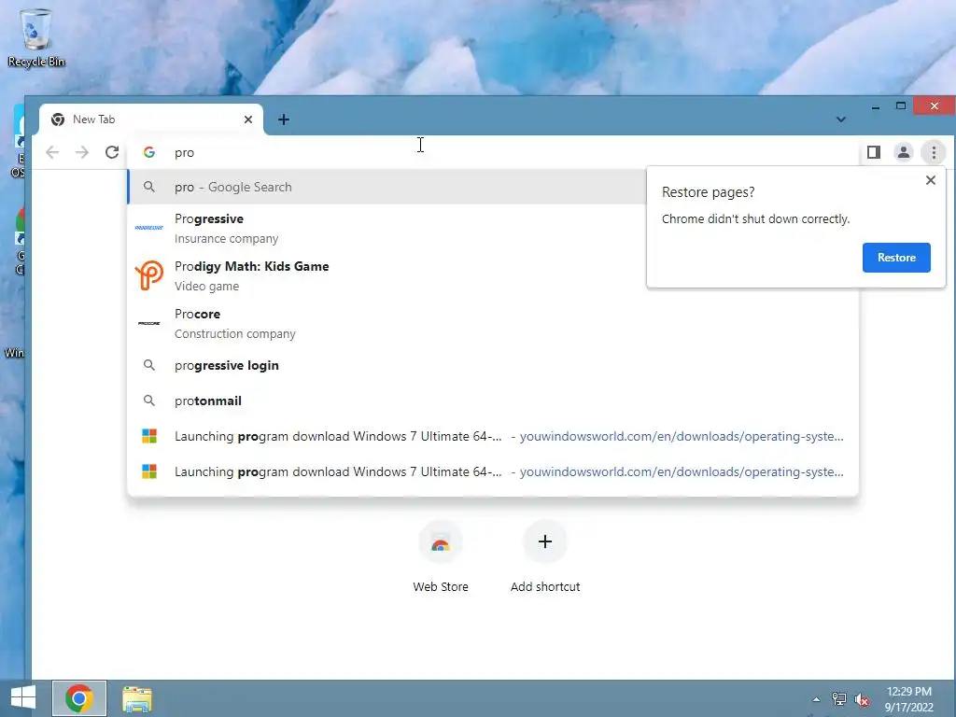Click the Progressive logo icon
The width and height of the screenshot is (956, 717).
click(x=149, y=228)
